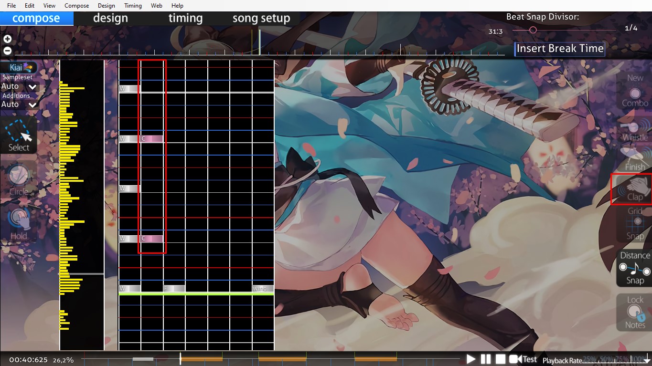Toggle Kiai mode
Viewport: 652px width, 366px height.
[19, 67]
